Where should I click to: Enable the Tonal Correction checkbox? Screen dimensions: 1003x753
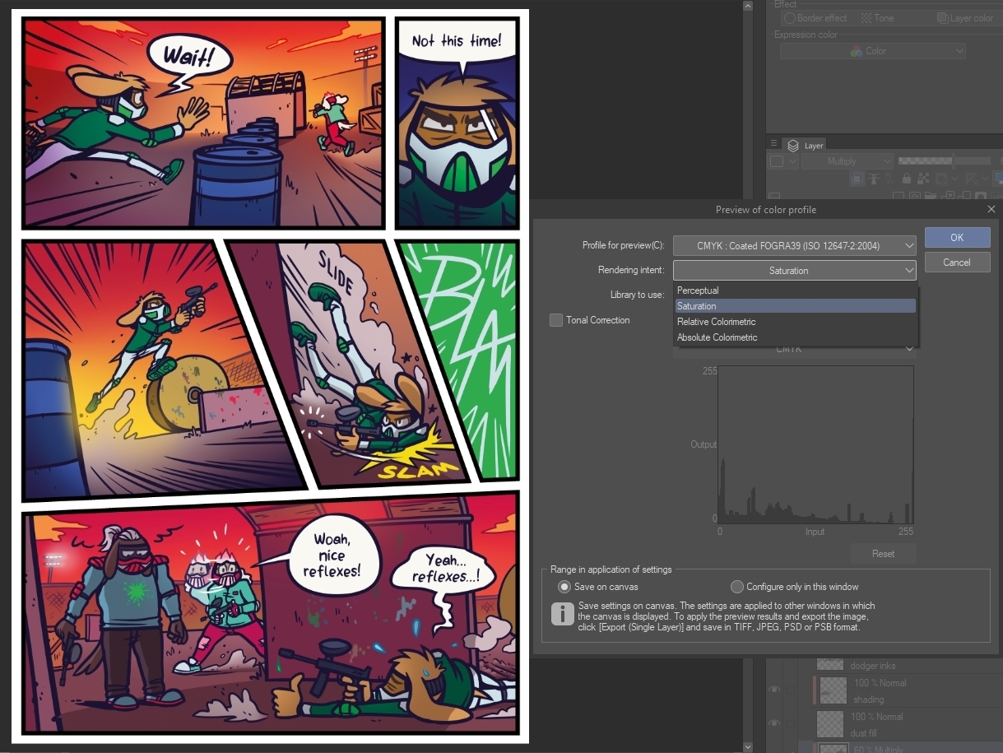point(556,320)
